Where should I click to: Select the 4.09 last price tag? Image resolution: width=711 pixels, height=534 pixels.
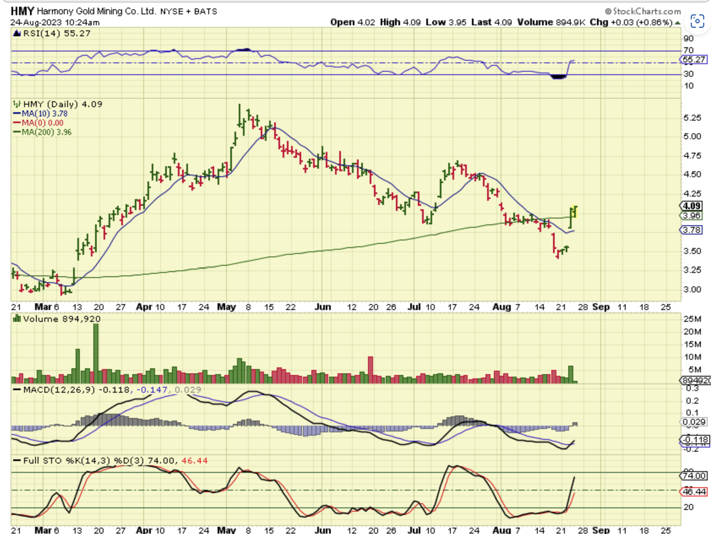click(692, 206)
